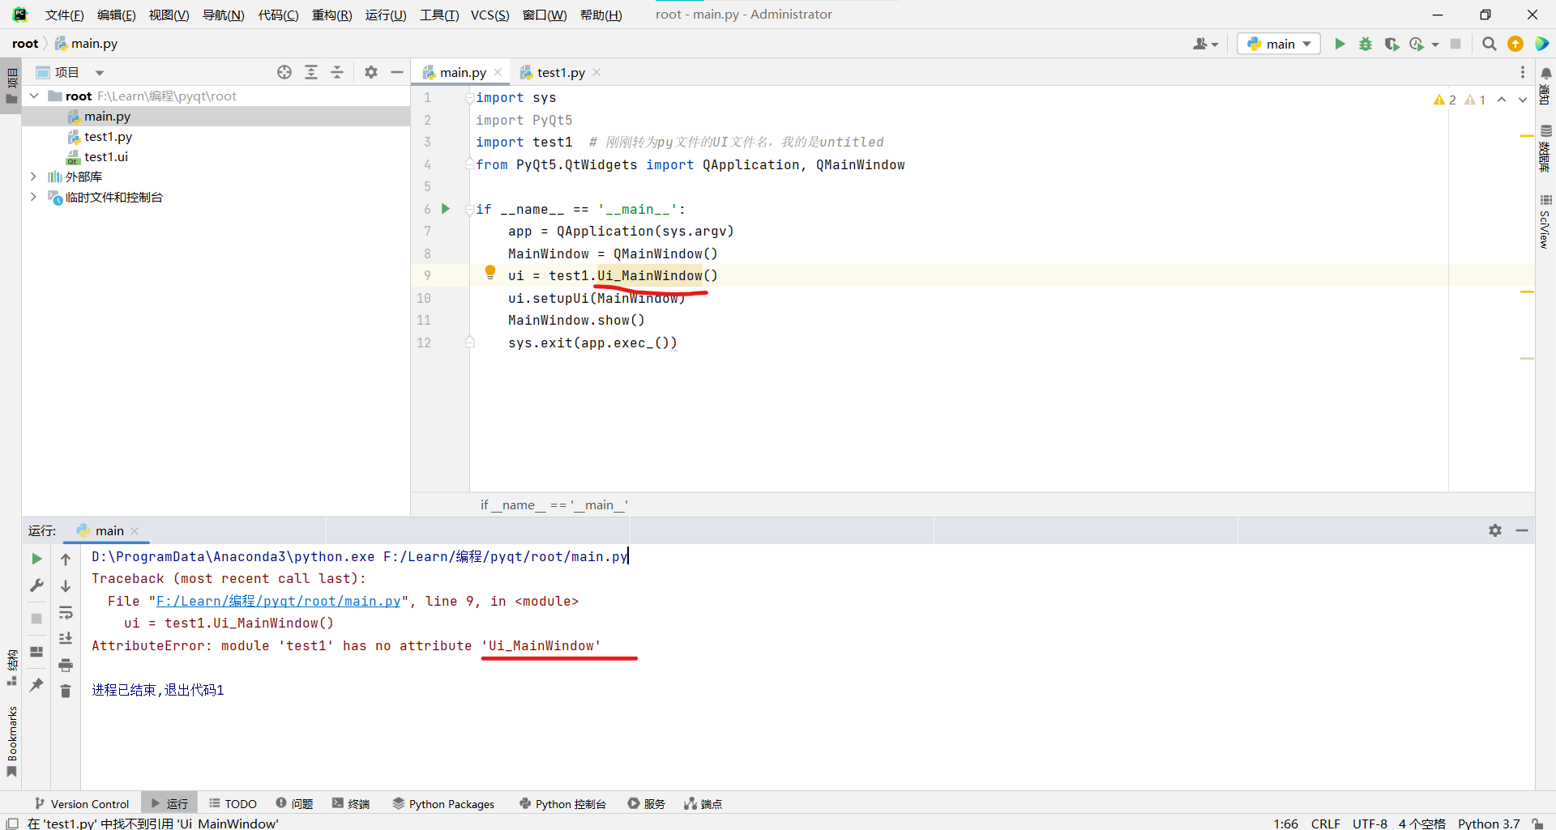1556x830 pixels.
Task: Switch to the test1.py editor tab
Action: [x=560, y=72]
